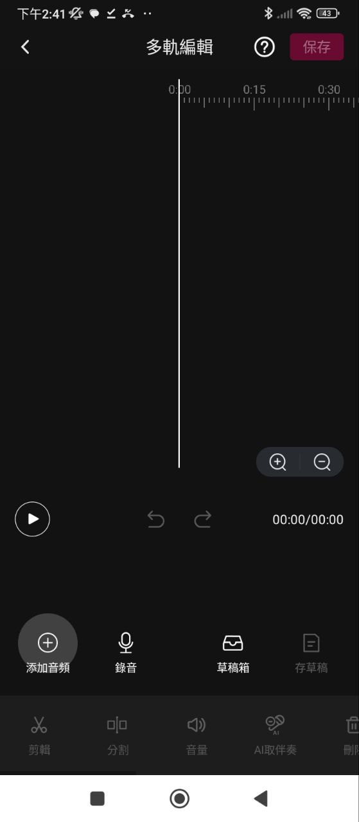359x822 pixels.
Task: Choose the 分割 split tool
Action: click(x=118, y=735)
